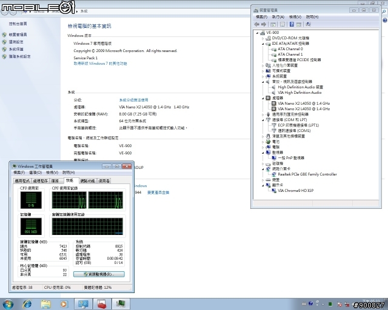
Task: Click CPU usage gauge in Task Manager
Action: tap(31, 200)
